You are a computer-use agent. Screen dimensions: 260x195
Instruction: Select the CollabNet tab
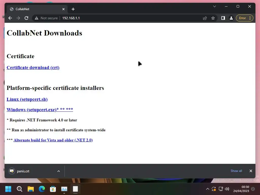37,9
